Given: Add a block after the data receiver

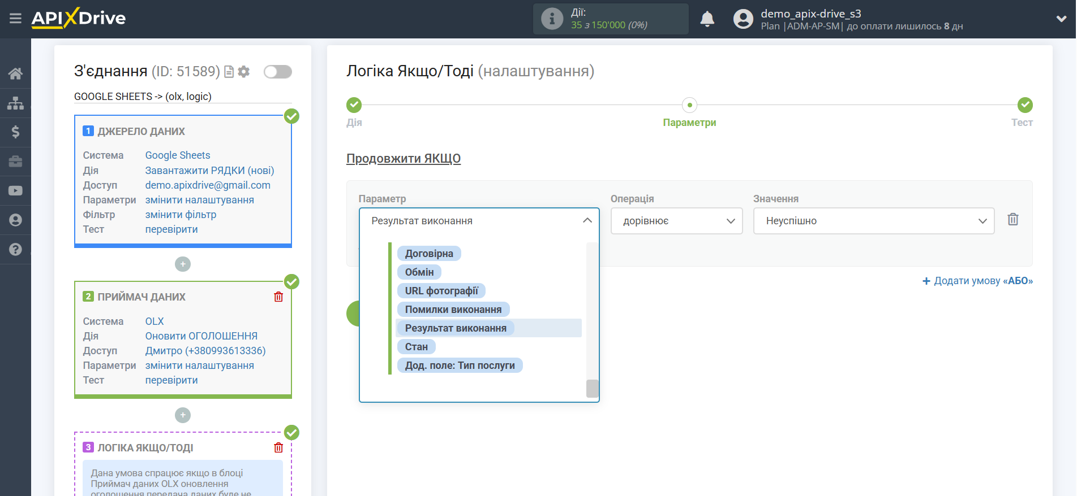Looking at the screenshot, I should tap(183, 415).
